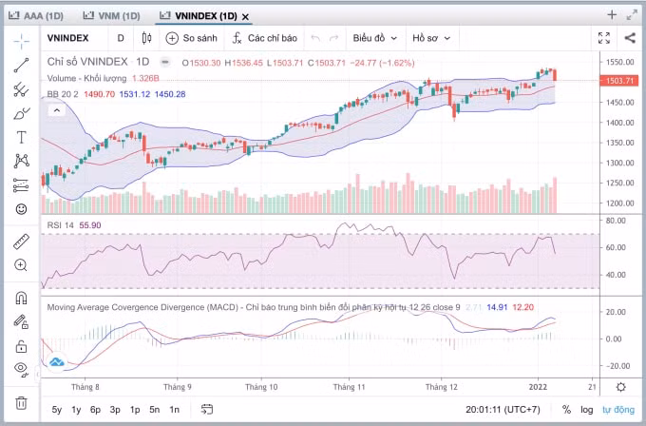
Task: Click the Volume - Khối lượng label
Action: [86, 78]
